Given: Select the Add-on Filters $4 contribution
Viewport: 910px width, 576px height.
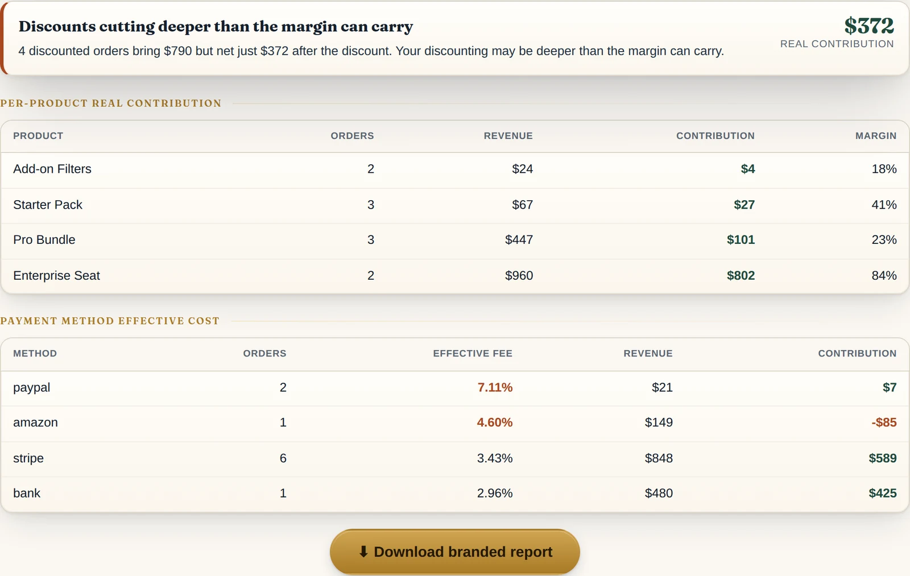Looking at the screenshot, I should pyautogui.click(x=748, y=169).
